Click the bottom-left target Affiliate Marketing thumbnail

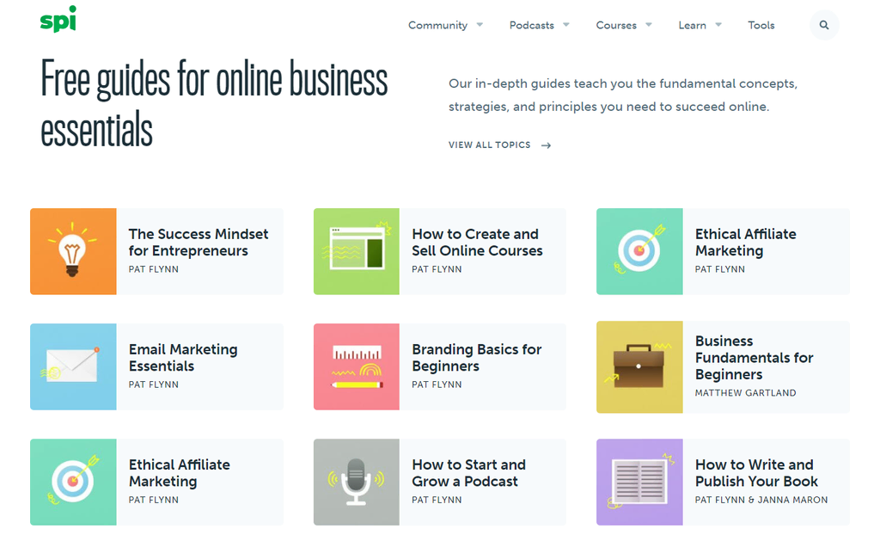[74, 483]
